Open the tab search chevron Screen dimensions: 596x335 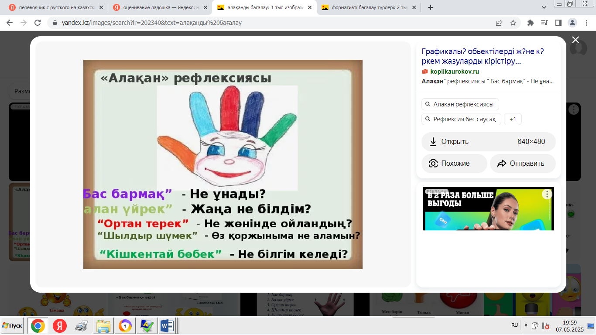click(x=544, y=7)
